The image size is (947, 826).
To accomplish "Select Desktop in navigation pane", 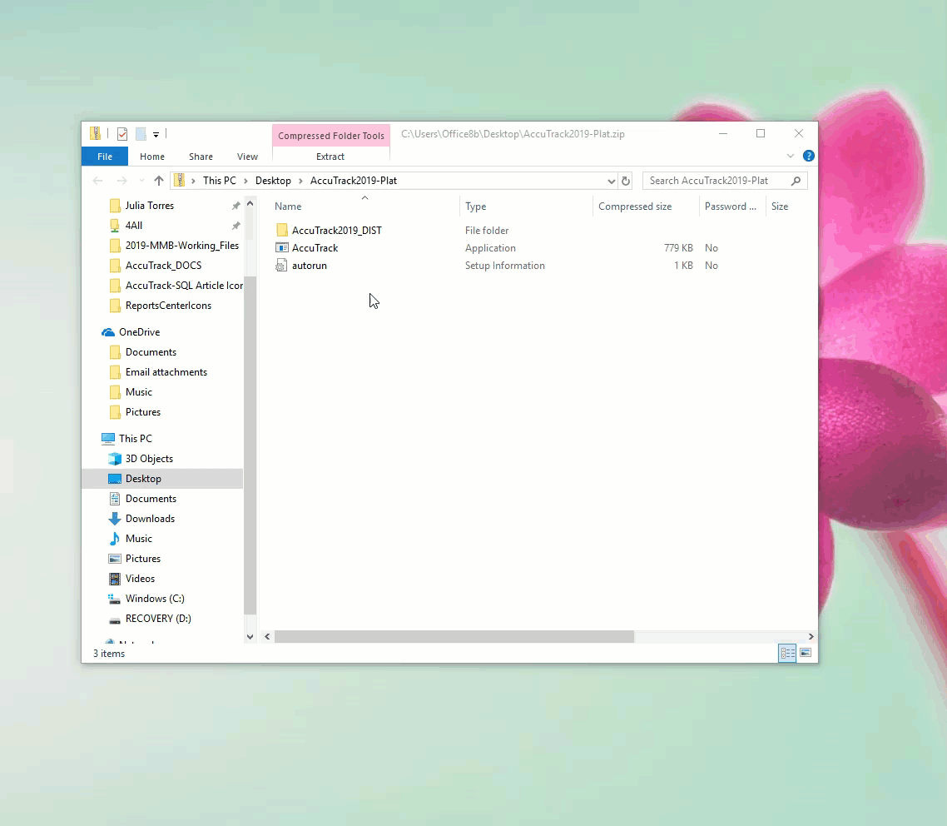I will 143,479.
